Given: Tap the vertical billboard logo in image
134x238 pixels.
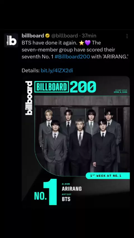Looking at the screenshot, I should (29, 98).
